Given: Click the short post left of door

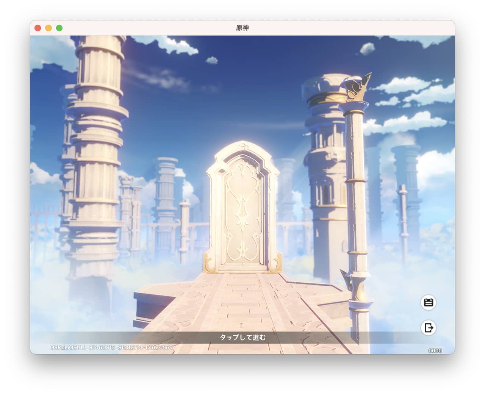Looking at the screenshot, I should point(185,231).
